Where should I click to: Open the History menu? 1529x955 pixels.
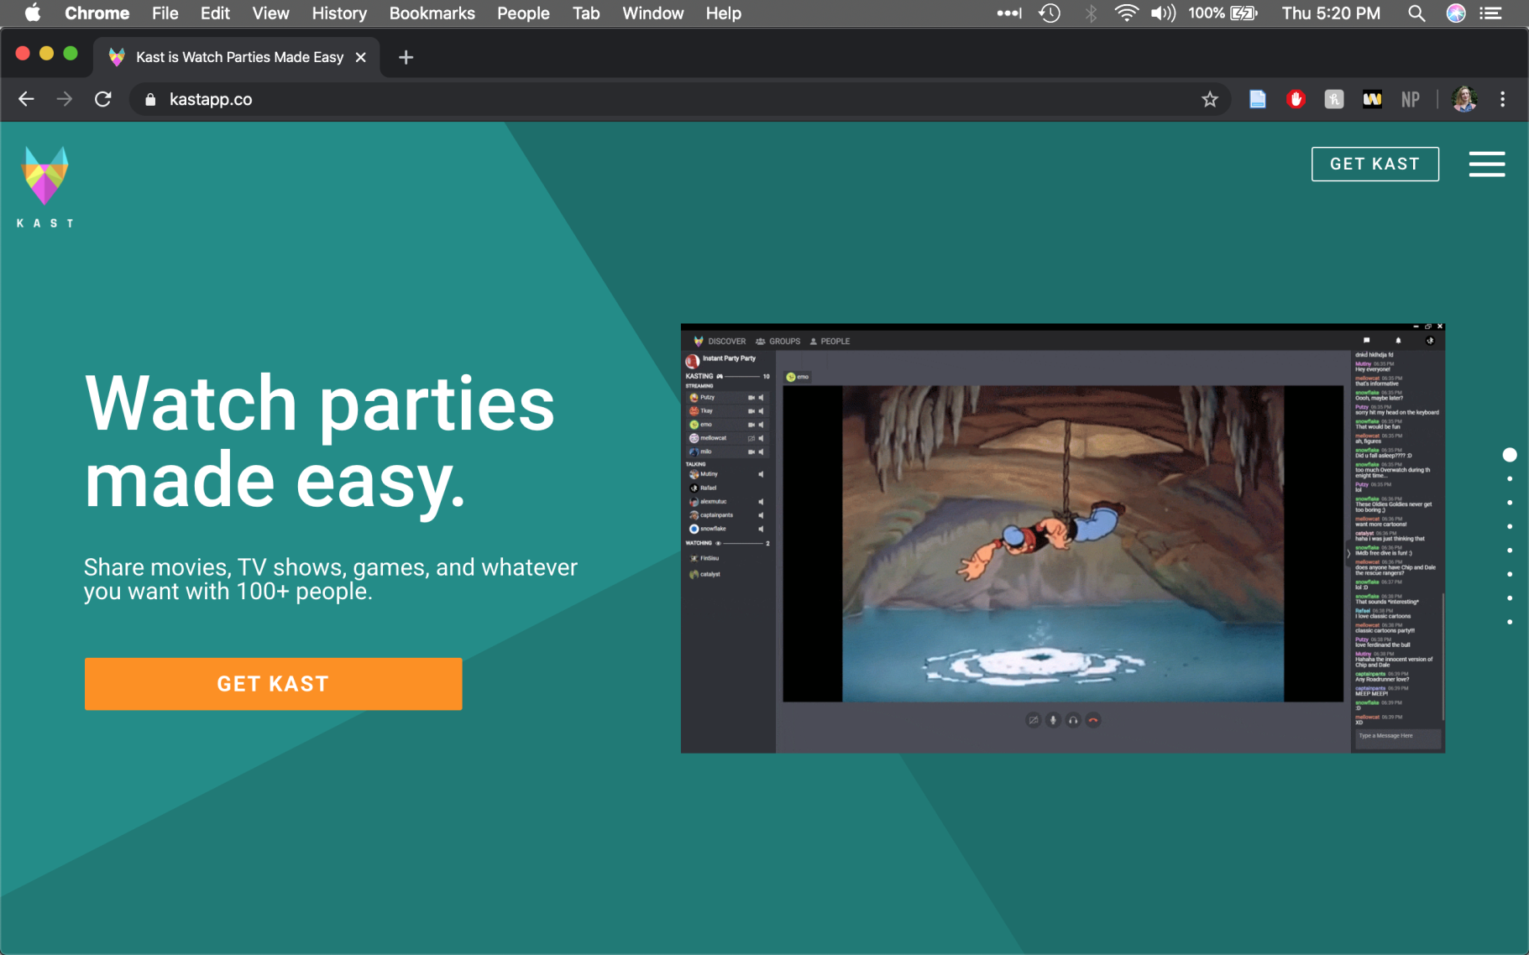click(x=339, y=13)
